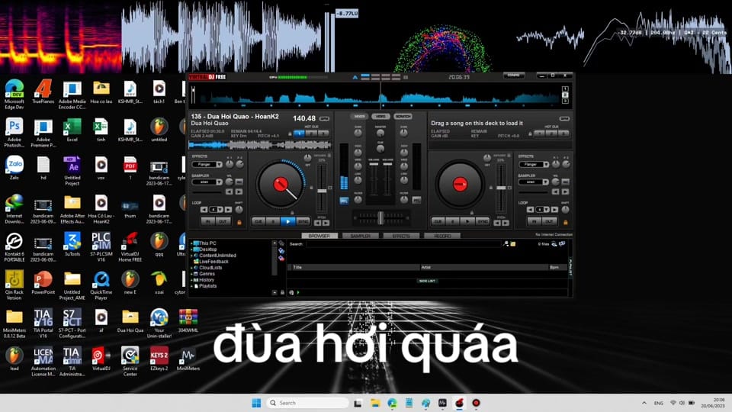Click the VirtualDJ search field
The height and width of the screenshot is (412, 732).
[404, 244]
